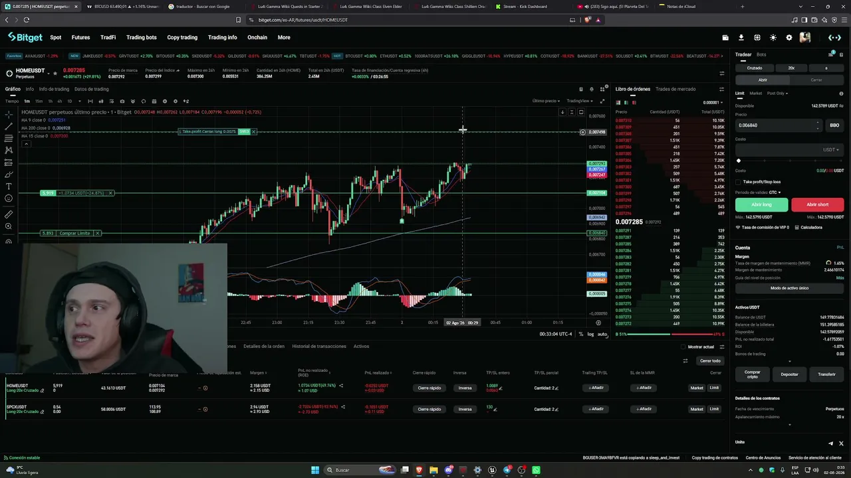Viewport: 851px width, 478px height.
Task: Select the ruler measure tool
Action: point(9,214)
